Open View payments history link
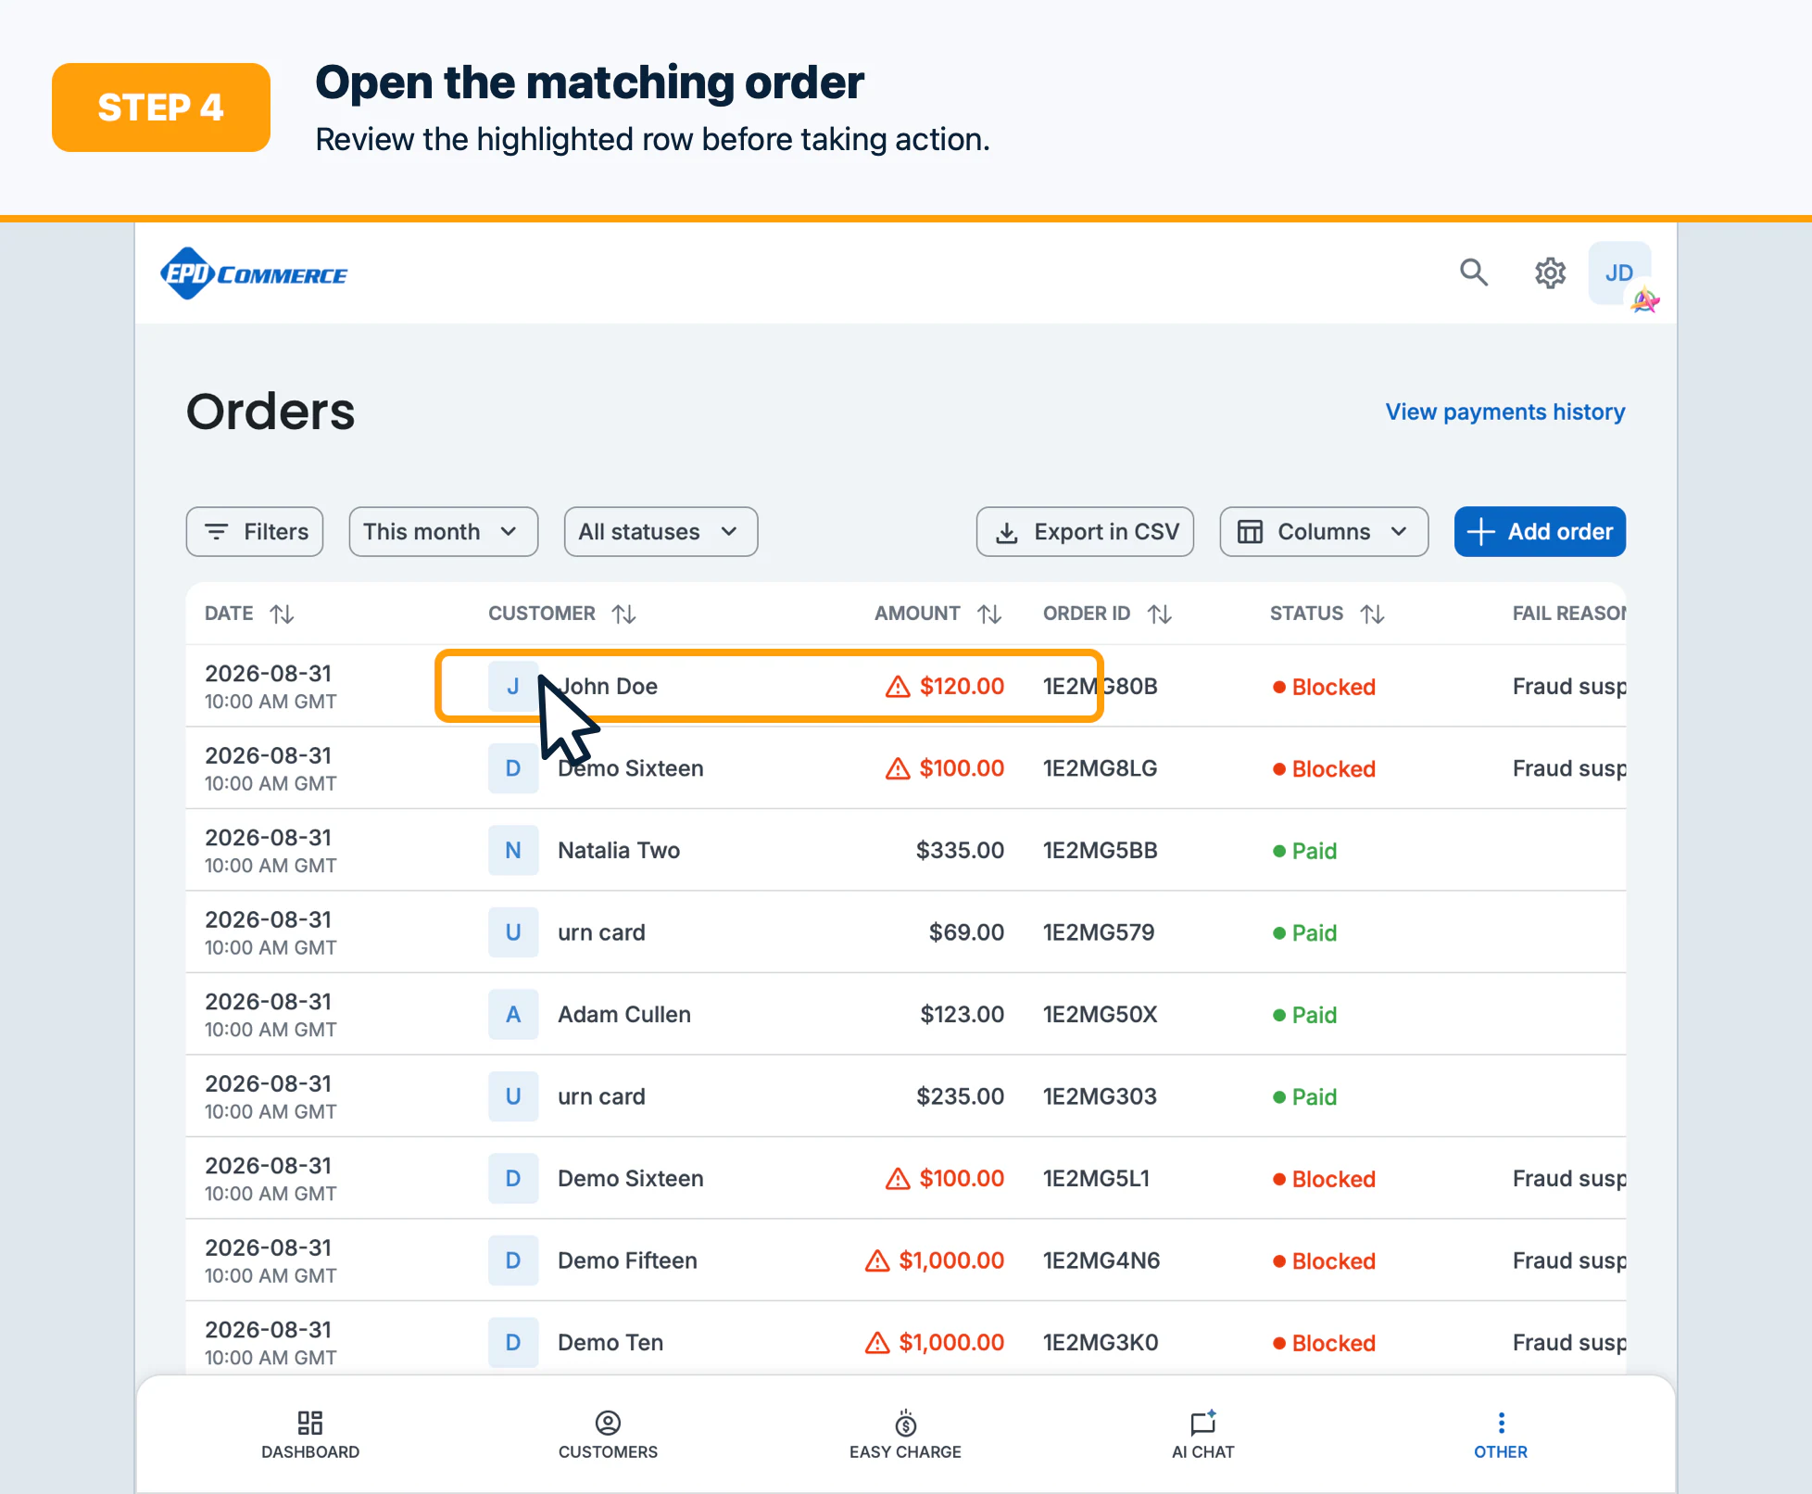The width and height of the screenshot is (1812, 1494). (x=1505, y=411)
